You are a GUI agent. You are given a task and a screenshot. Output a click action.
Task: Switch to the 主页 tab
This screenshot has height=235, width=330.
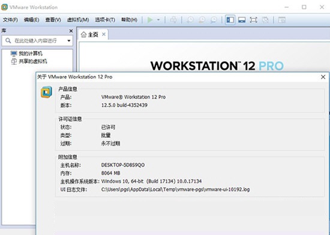93,35
